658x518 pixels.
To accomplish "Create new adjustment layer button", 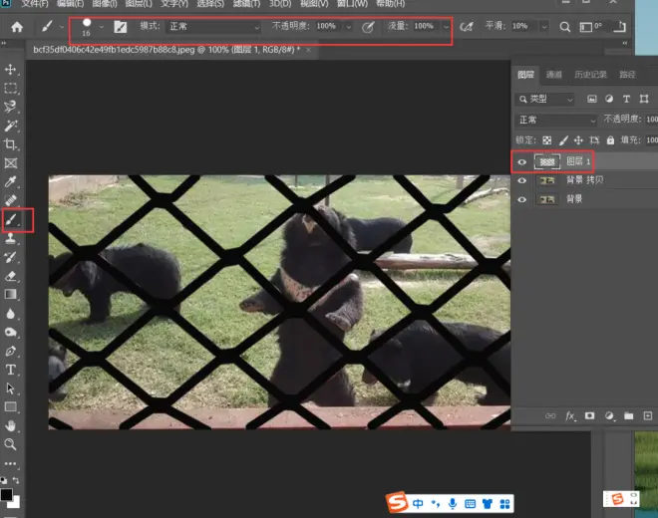I will pyautogui.click(x=609, y=415).
